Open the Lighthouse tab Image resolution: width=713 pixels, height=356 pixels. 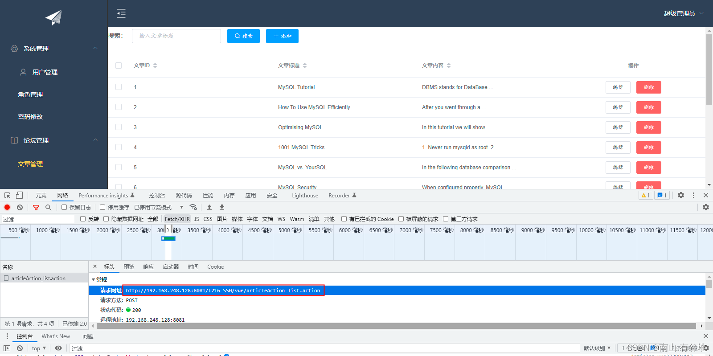click(305, 195)
